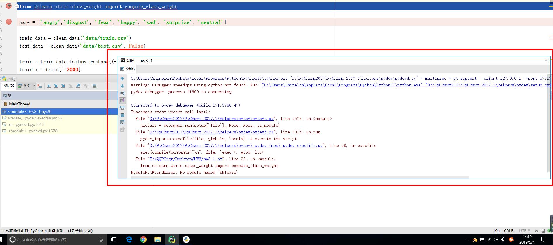Open Microsoft Edge from the taskbar
553x245 pixels.
pos(129,239)
